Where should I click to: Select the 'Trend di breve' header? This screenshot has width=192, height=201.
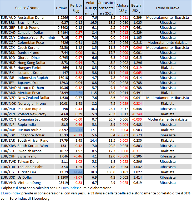(168, 8)
